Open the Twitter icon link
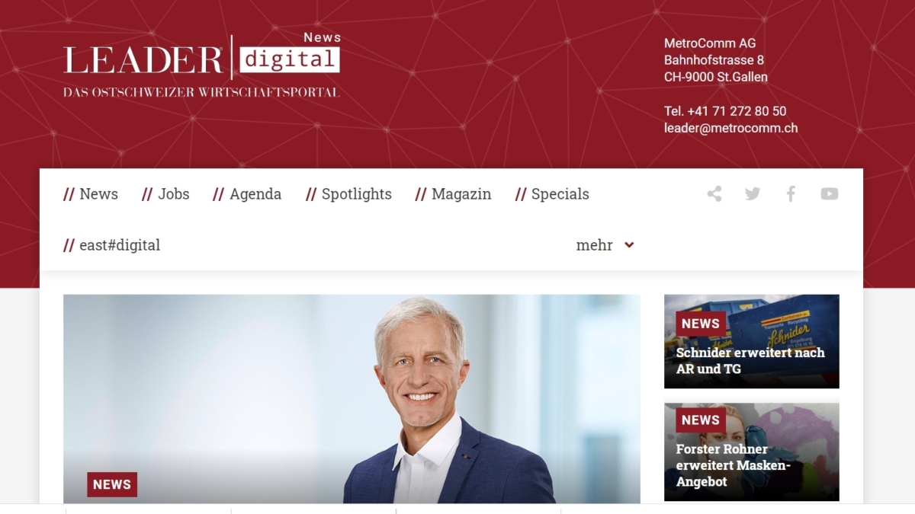Viewport: 915px width, 514px height. point(753,194)
